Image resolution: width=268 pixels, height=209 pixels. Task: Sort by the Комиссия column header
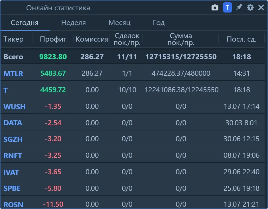92,39
